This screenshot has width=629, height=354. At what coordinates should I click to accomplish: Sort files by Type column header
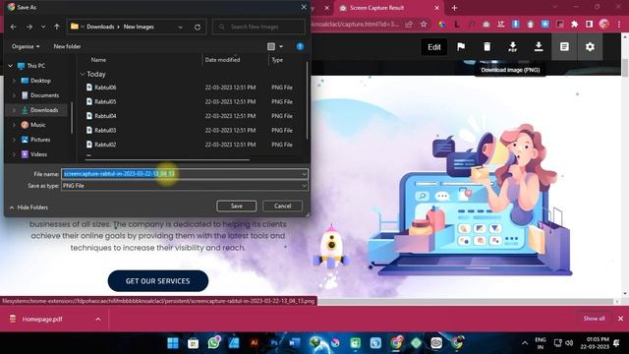click(277, 60)
